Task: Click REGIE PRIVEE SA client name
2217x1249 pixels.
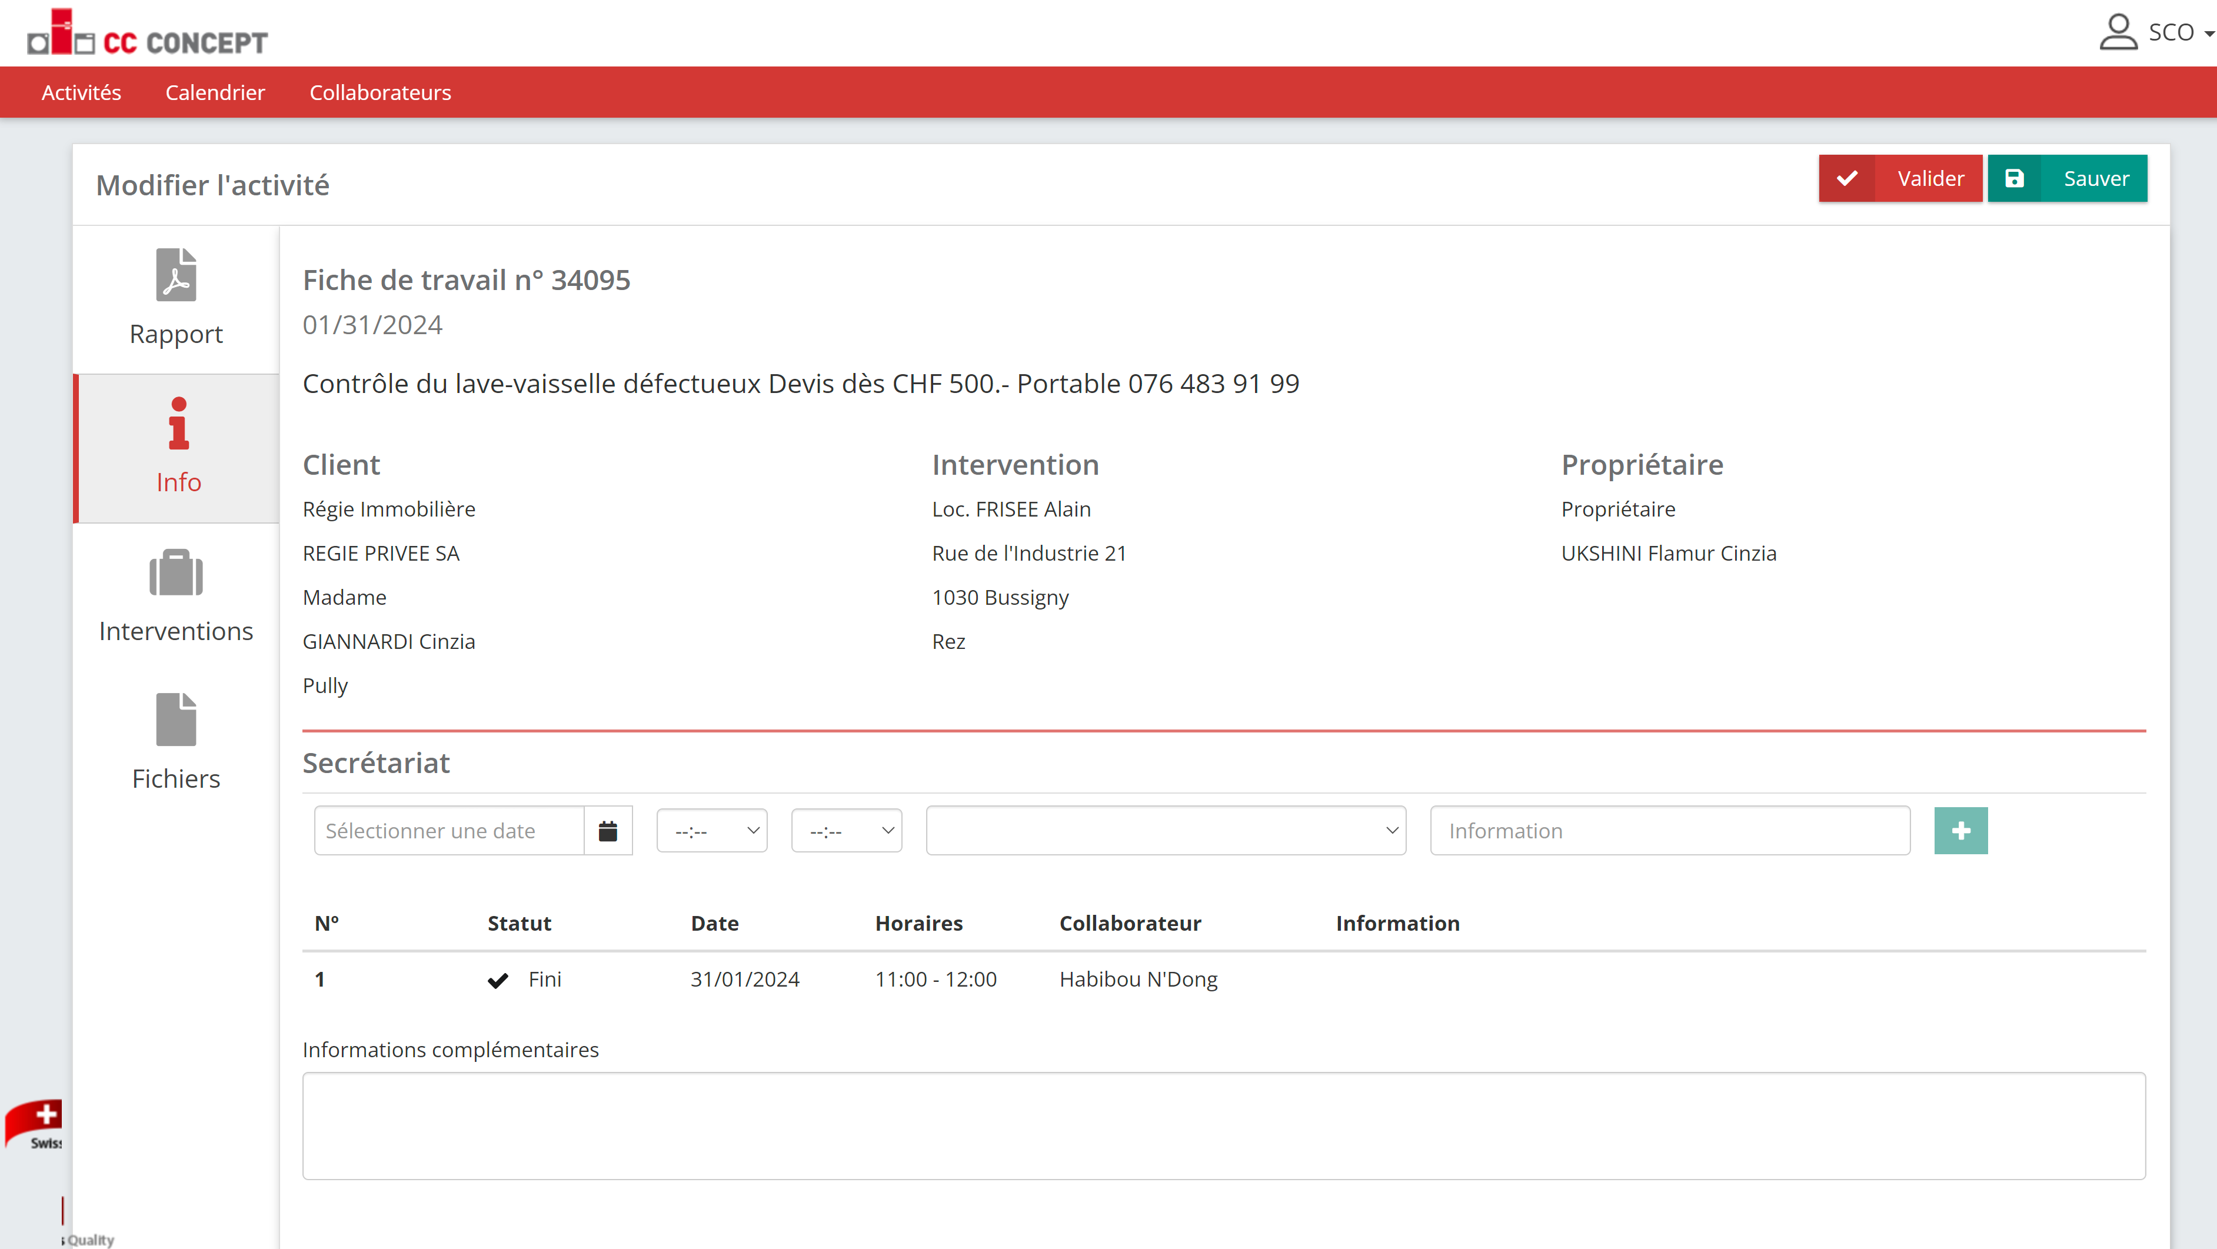Action: click(381, 554)
